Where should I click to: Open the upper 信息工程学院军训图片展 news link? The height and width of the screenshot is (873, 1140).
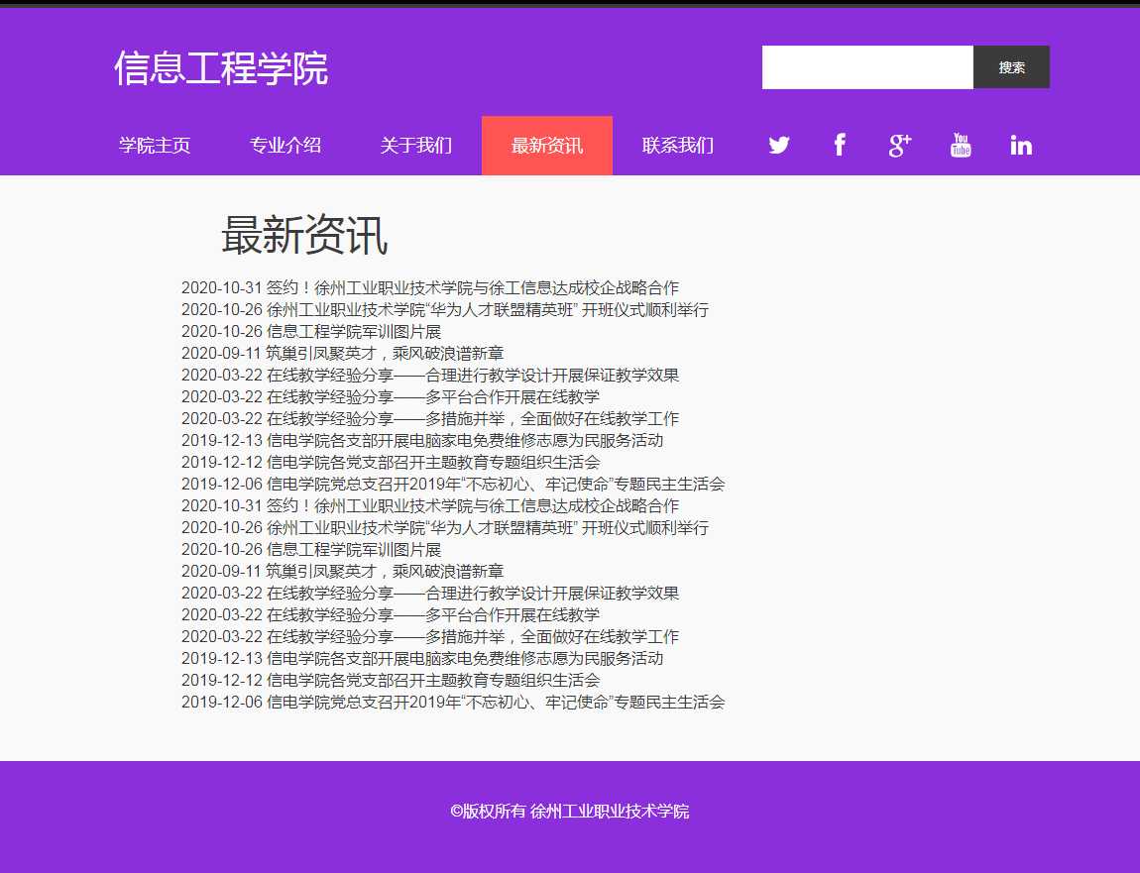pos(311,332)
